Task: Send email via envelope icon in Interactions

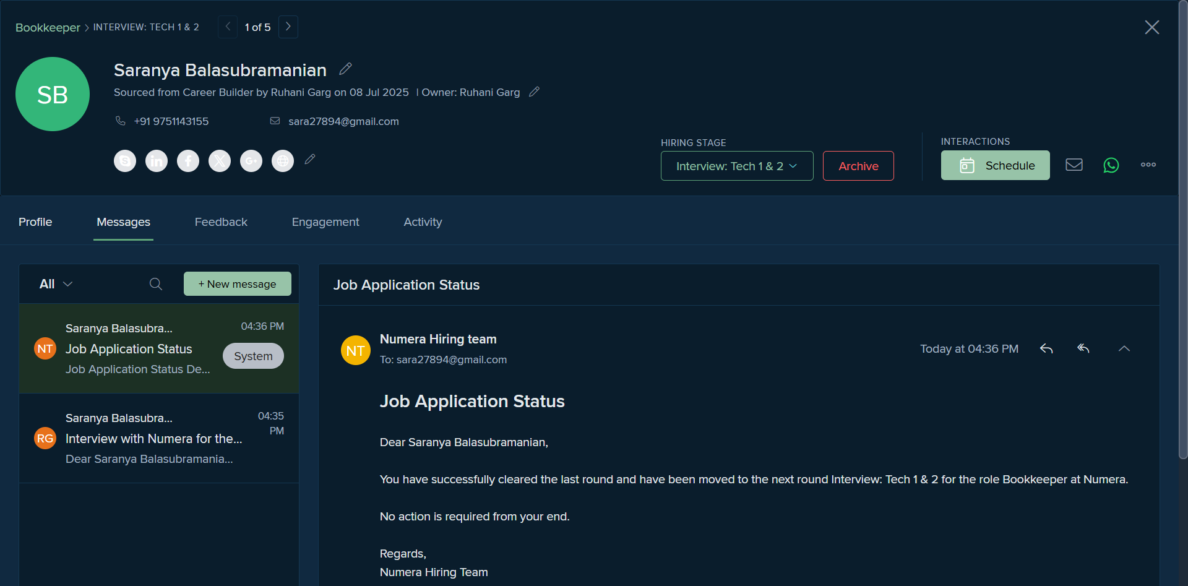Action: pyautogui.click(x=1074, y=165)
